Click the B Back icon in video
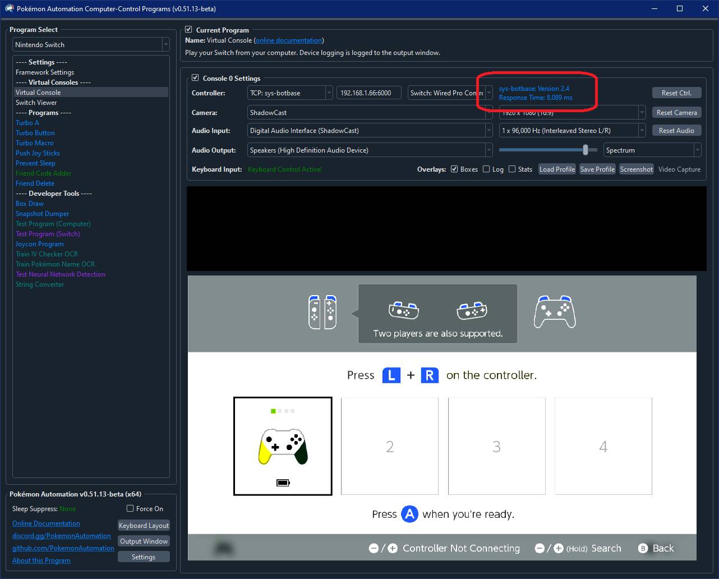Image resolution: width=719 pixels, height=579 pixels. (643, 548)
